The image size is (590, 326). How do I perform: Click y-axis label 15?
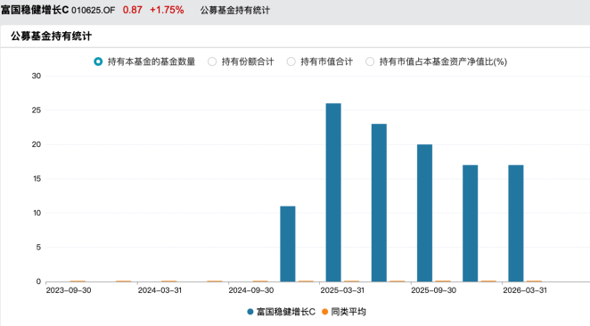point(37,179)
